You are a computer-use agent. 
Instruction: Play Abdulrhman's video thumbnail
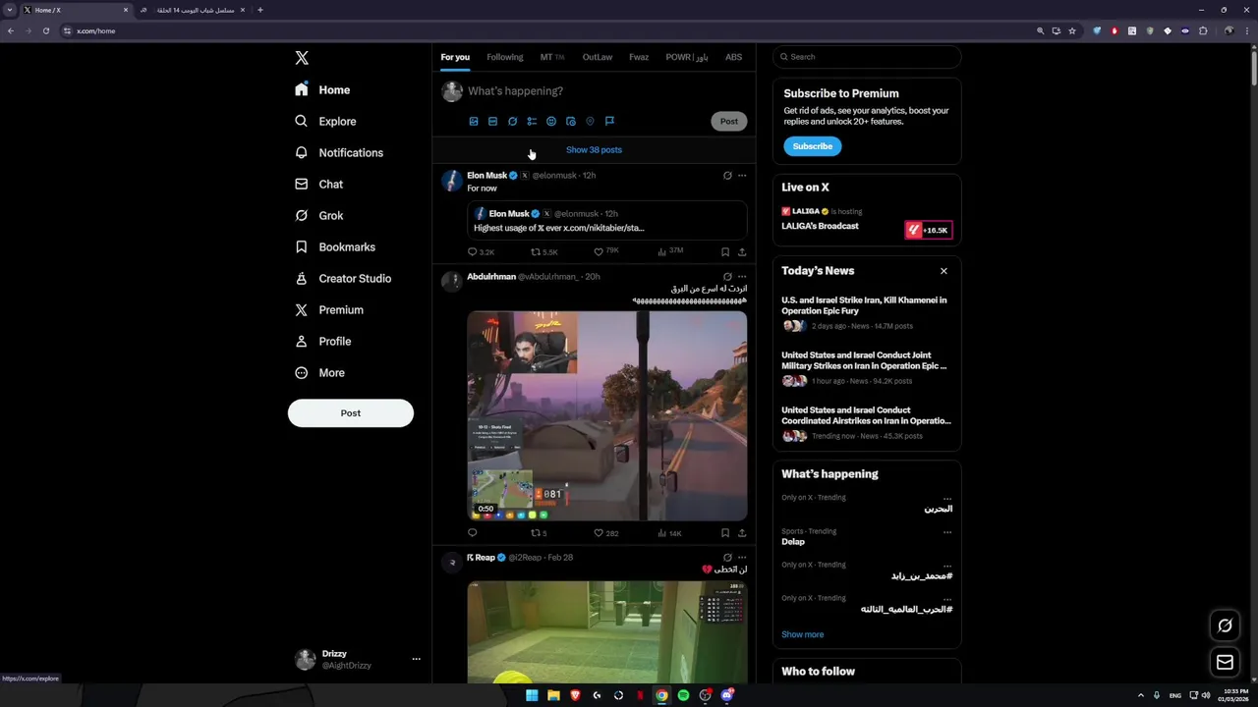607,416
